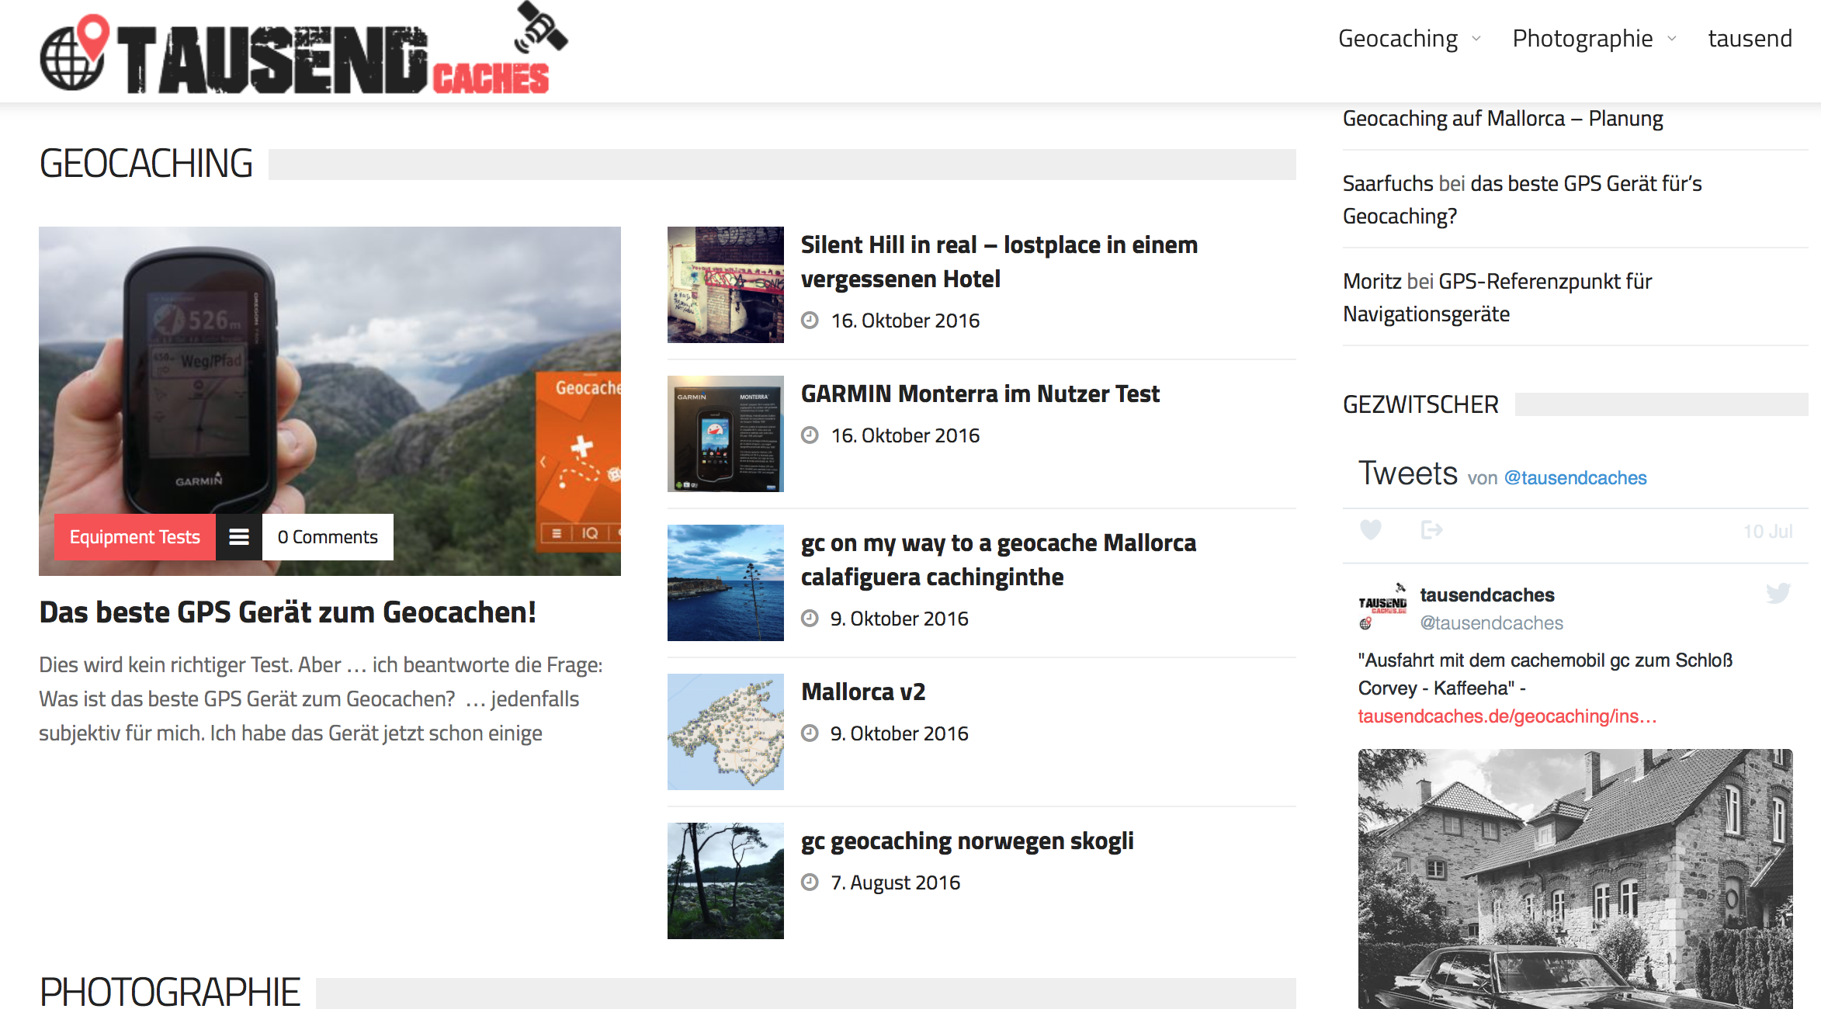Image resolution: width=1821 pixels, height=1009 pixels.
Task: Open the Photographie navigation menu
Action: click(x=1582, y=38)
